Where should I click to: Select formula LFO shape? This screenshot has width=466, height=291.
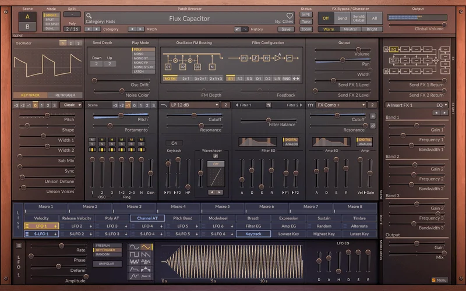click(146, 276)
